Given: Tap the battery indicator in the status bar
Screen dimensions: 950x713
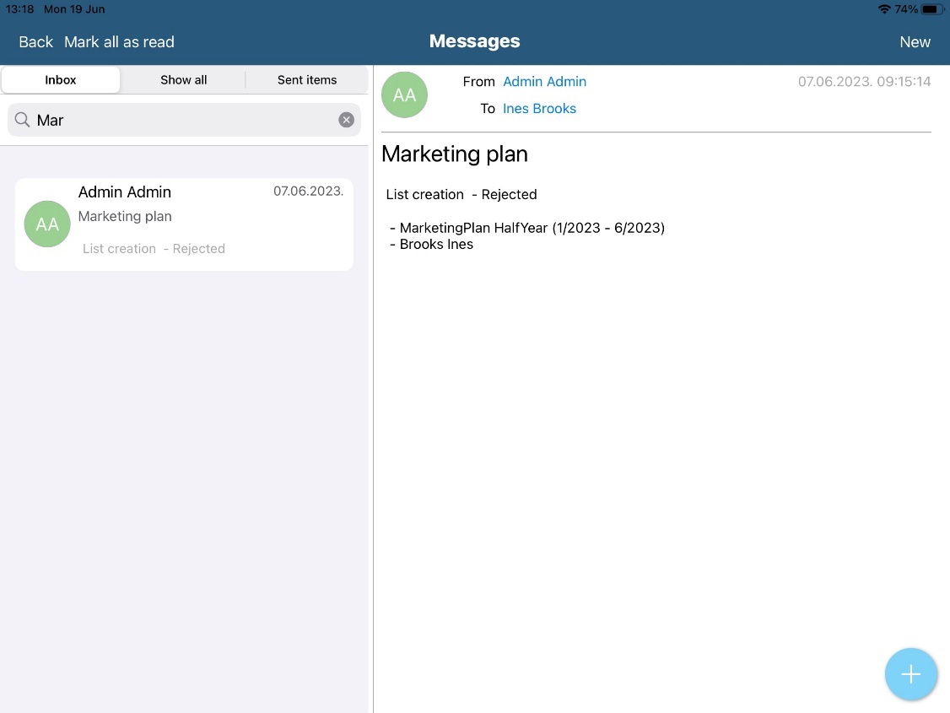Looking at the screenshot, I should 931,9.
